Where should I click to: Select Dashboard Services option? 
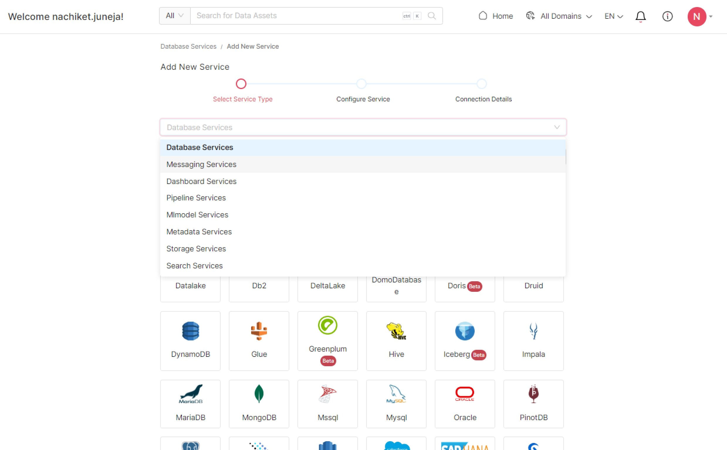coord(363,181)
